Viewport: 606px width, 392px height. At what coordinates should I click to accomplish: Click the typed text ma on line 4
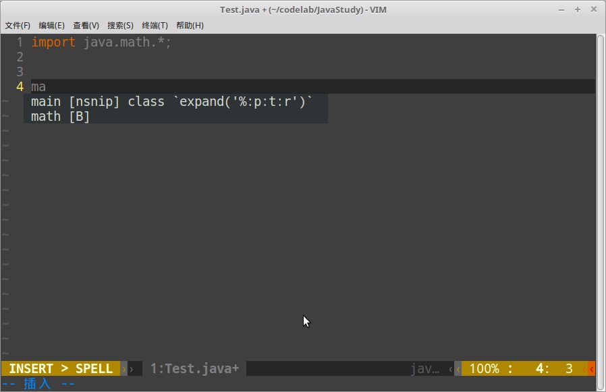[x=38, y=86]
